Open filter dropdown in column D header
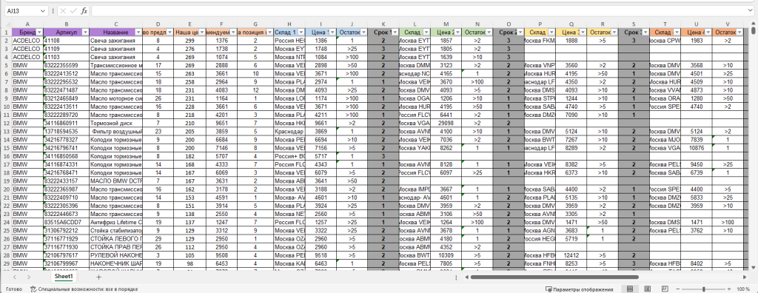The image size is (758, 293). click(x=170, y=32)
